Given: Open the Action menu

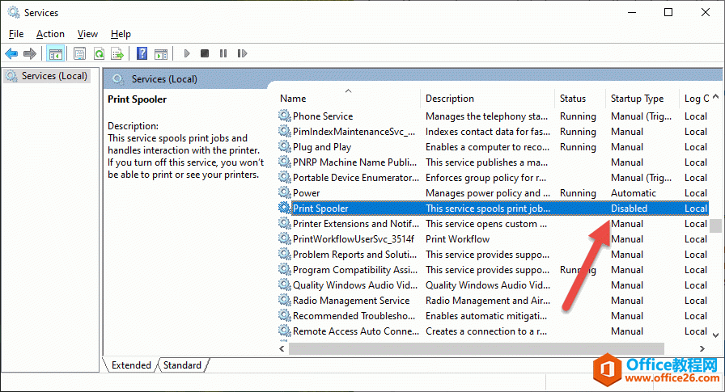Looking at the screenshot, I should tap(50, 34).
